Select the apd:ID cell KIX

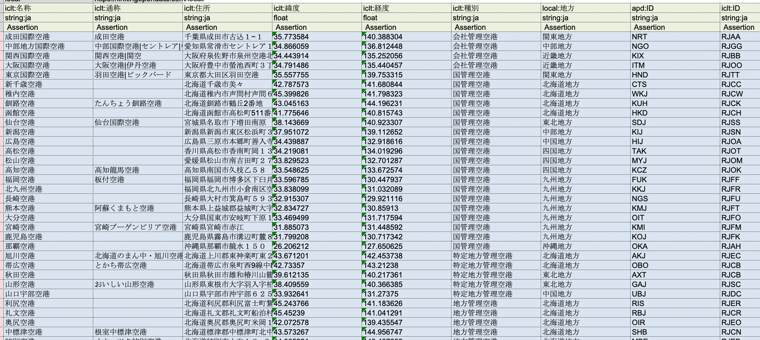675,56
